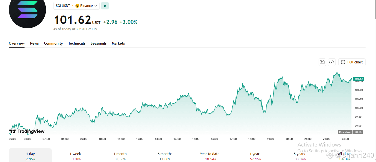Go to the Technicals tab
376x162 pixels.
click(77, 43)
